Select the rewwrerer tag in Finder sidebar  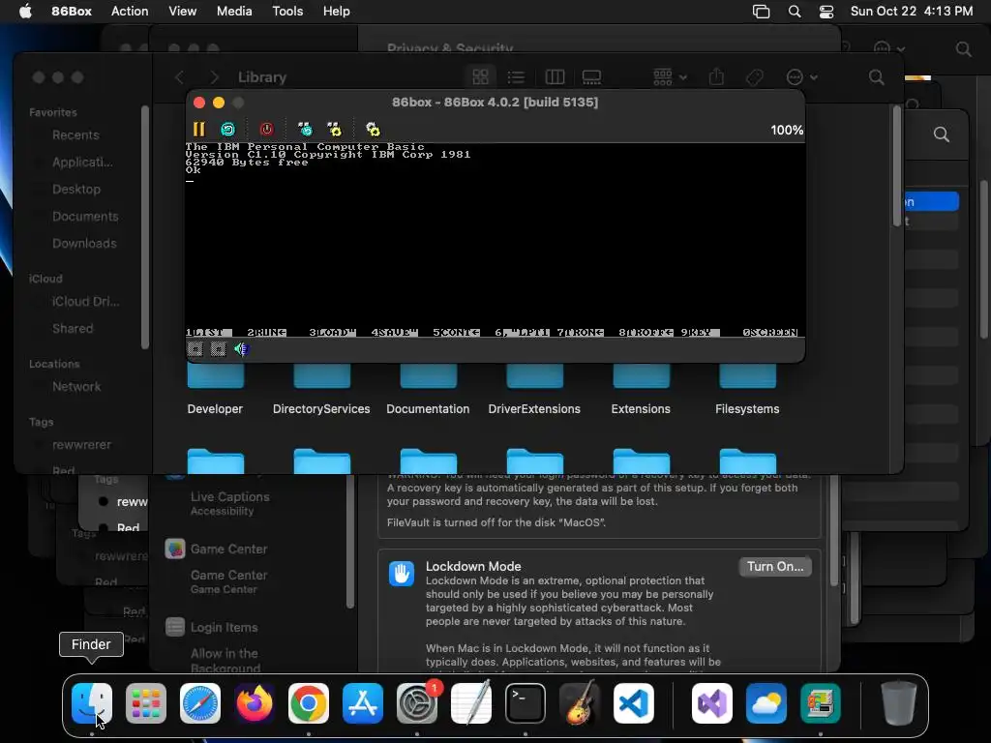coord(81,445)
